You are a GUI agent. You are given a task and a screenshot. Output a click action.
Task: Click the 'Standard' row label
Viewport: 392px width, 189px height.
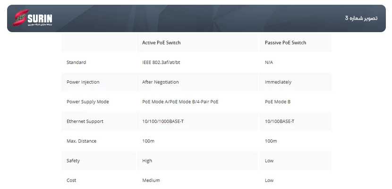76,62
